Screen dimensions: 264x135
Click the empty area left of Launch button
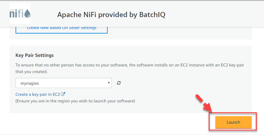[x=120, y=123]
